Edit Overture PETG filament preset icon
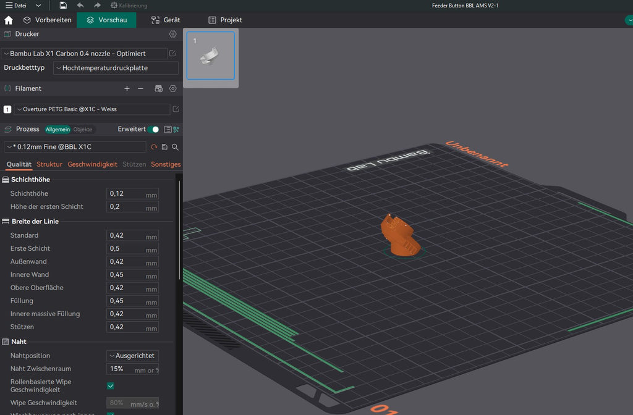 pyautogui.click(x=176, y=109)
